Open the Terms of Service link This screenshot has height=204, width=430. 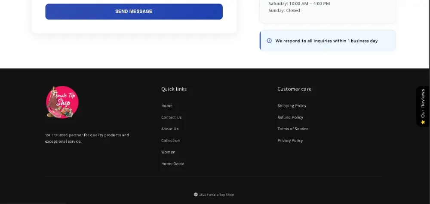(x=293, y=129)
